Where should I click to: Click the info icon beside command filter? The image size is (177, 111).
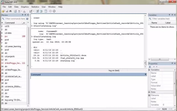click(27, 19)
